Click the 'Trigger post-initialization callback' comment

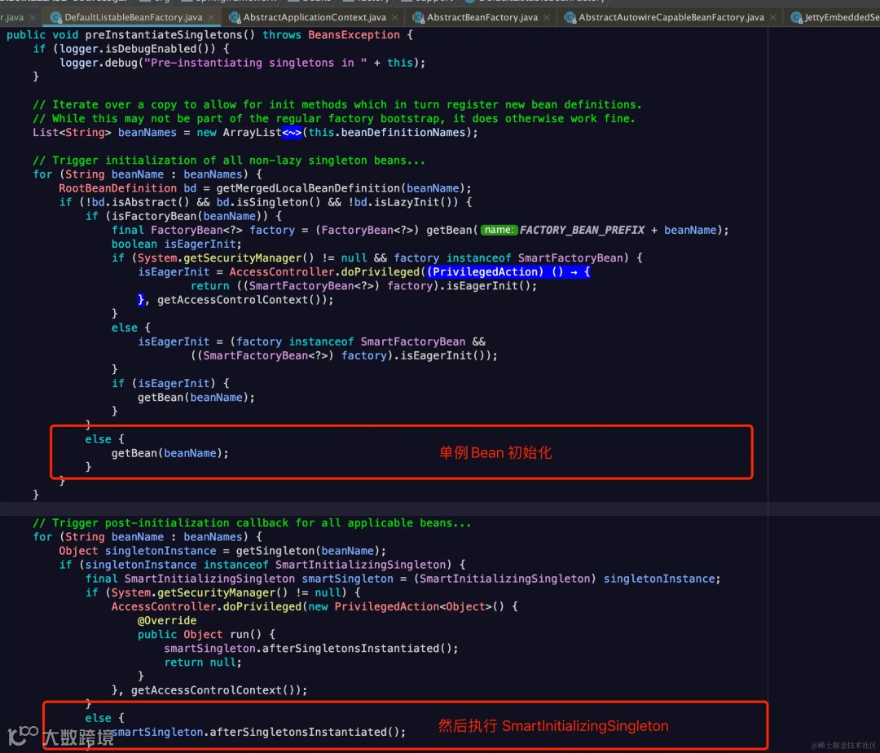pos(252,523)
